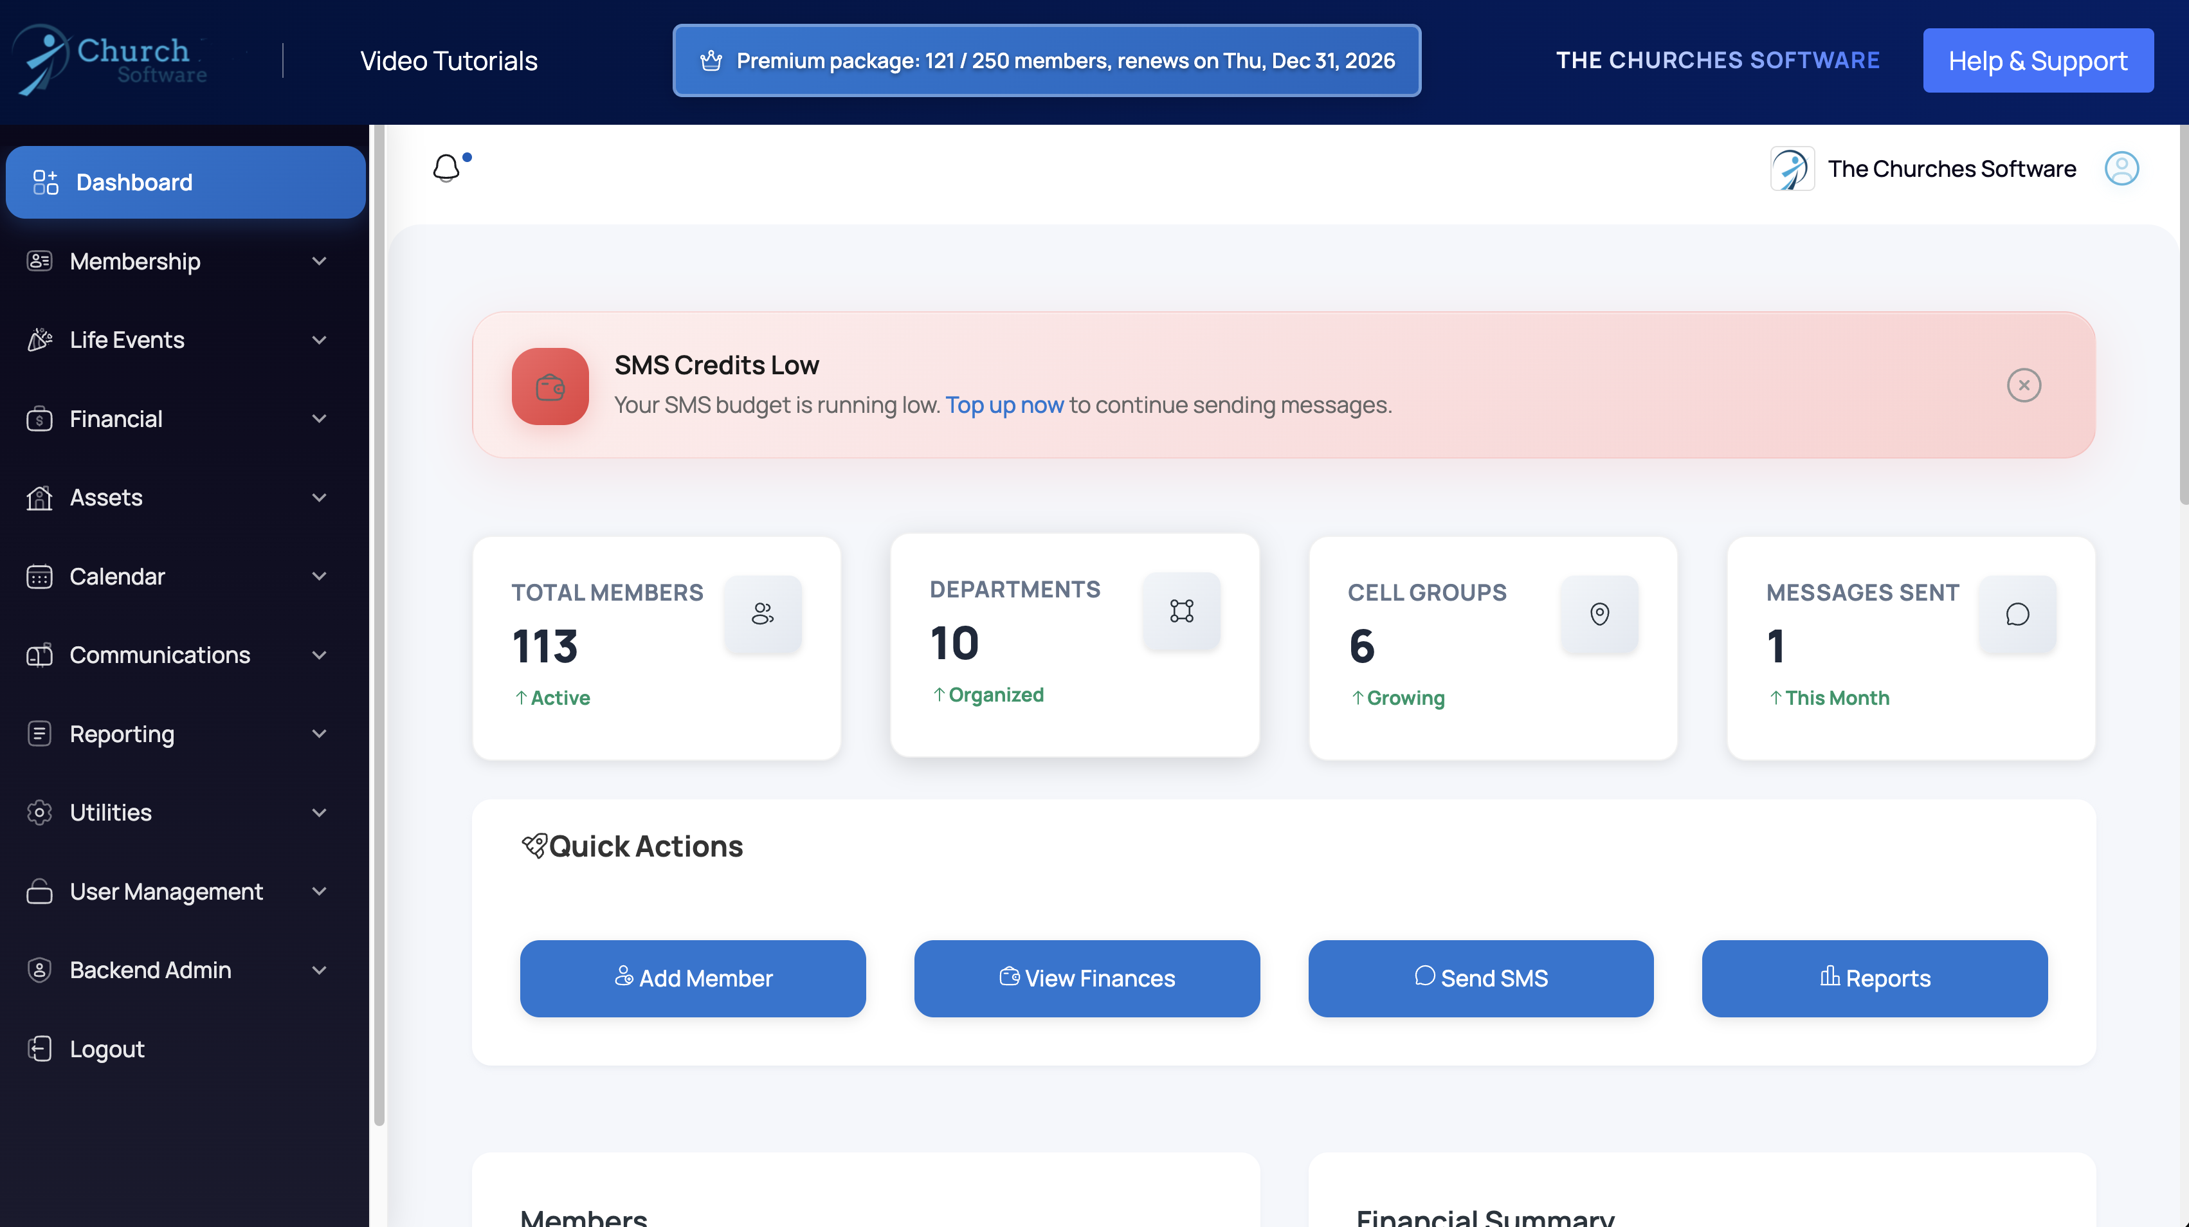Open the user profile avatar icon

(2121, 168)
